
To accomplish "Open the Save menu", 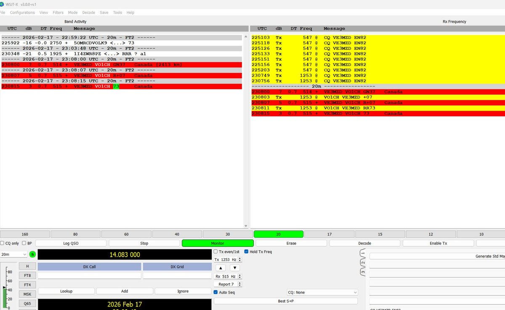I will click(x=104, y=13).
